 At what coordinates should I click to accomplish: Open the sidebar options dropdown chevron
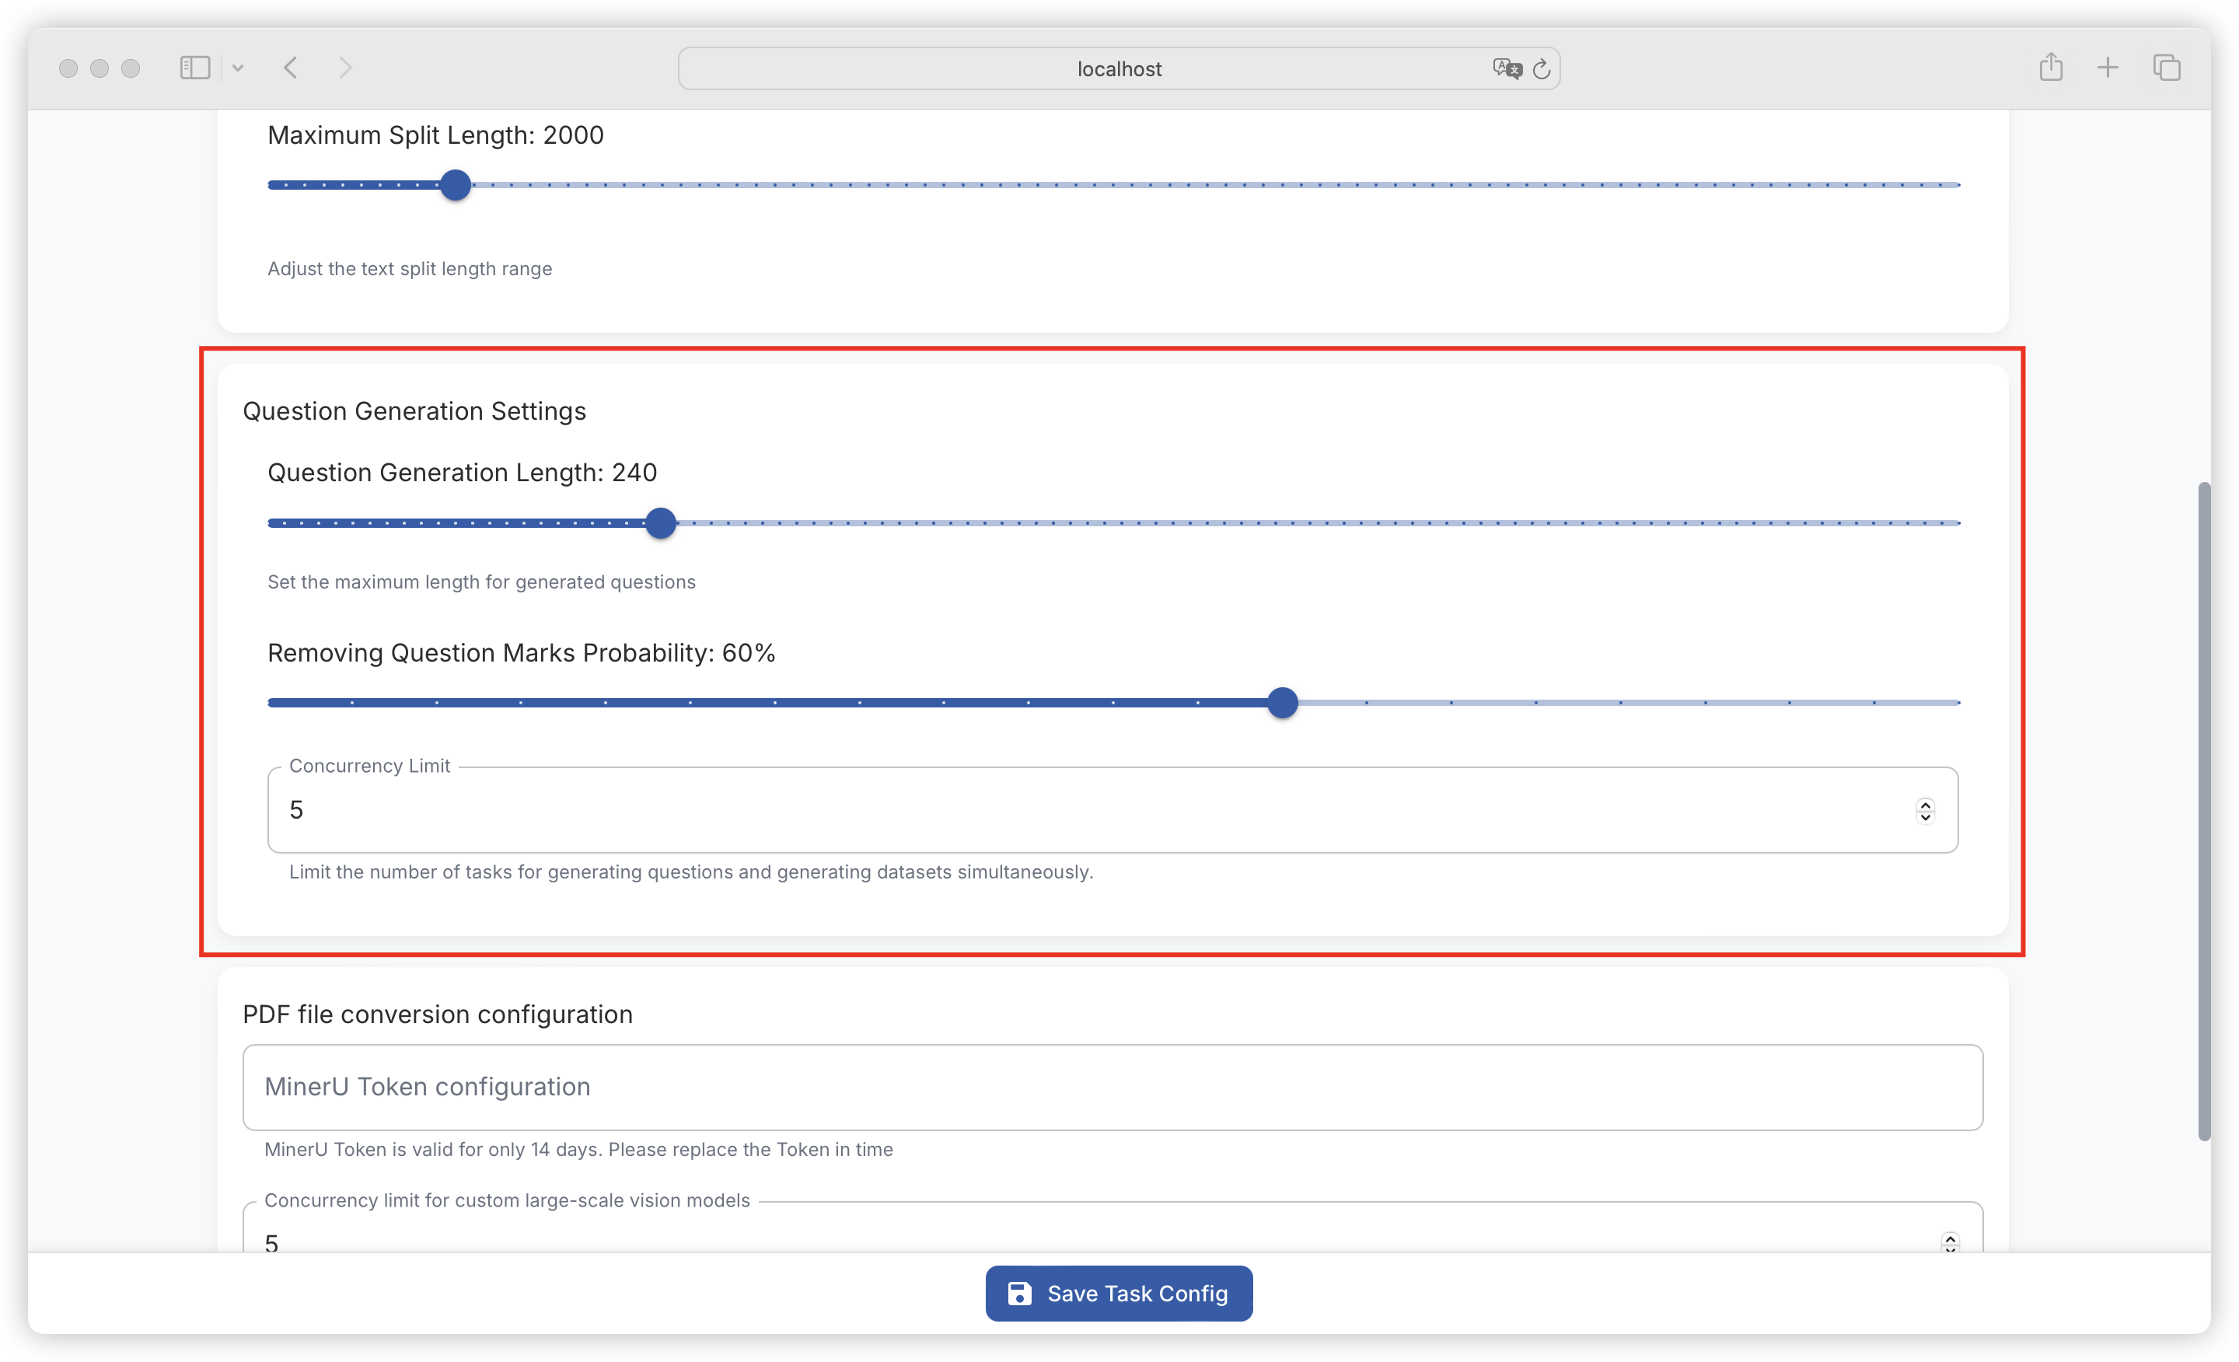[238, 68]
